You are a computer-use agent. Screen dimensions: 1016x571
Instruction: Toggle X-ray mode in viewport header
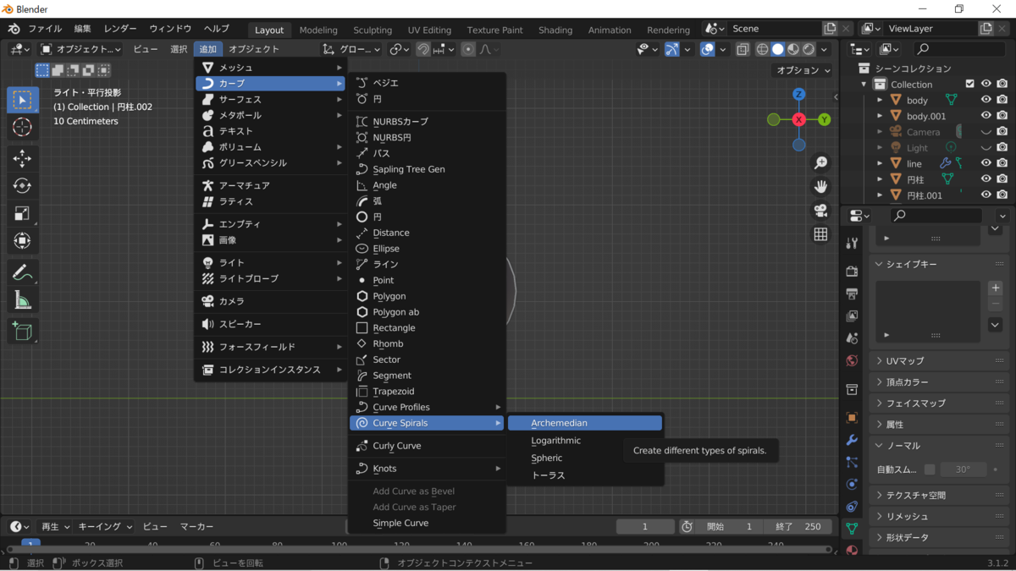743,50
